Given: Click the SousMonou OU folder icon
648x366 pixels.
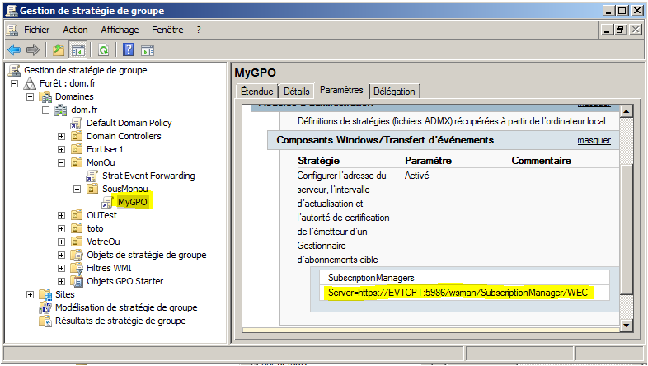Looking at the screenshot, I should pyautogui.click(x=92, y=189).
